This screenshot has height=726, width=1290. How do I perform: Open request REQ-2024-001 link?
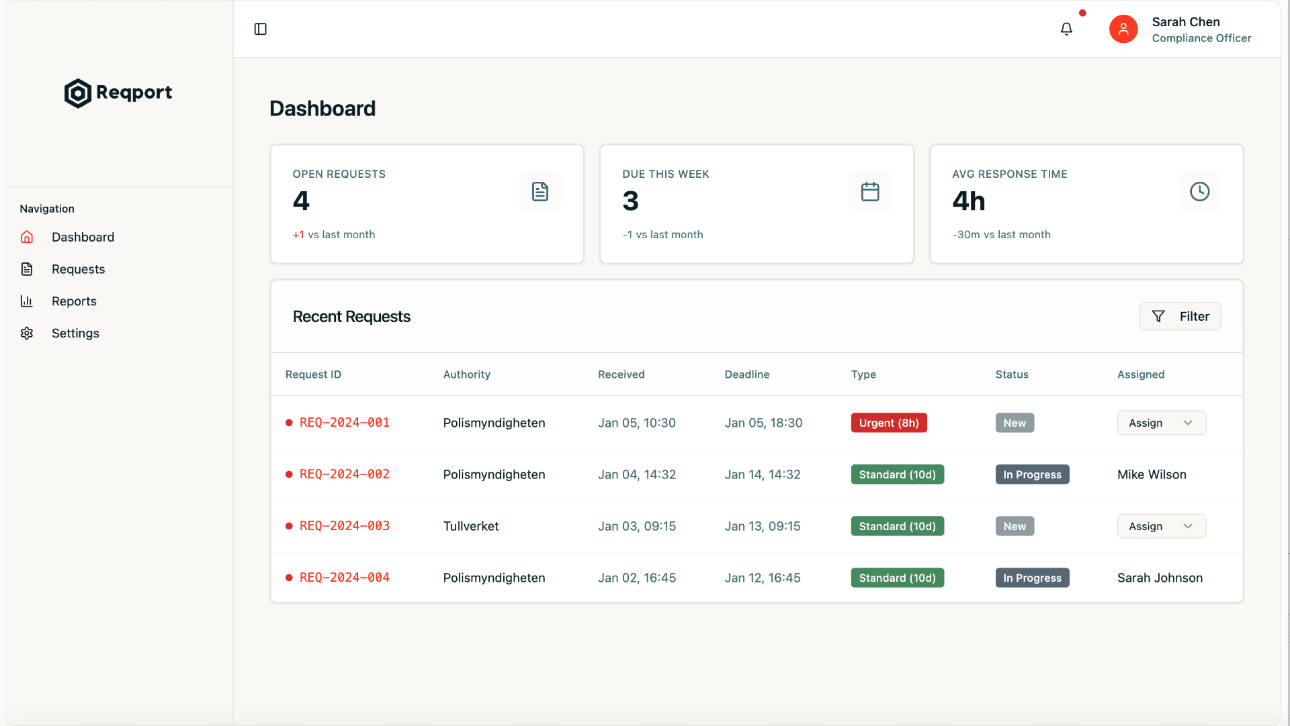[345, 423]
